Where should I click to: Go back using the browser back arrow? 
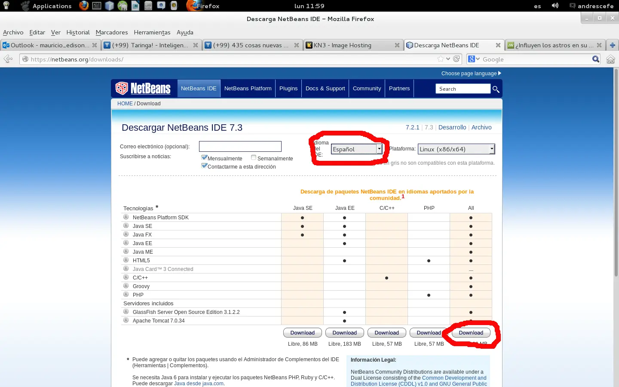(x=8, y=59)
